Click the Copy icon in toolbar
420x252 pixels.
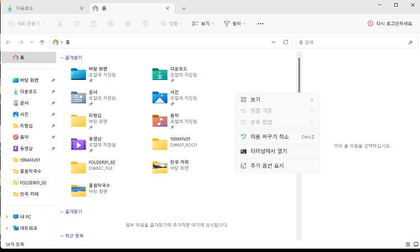pos(77,24)
